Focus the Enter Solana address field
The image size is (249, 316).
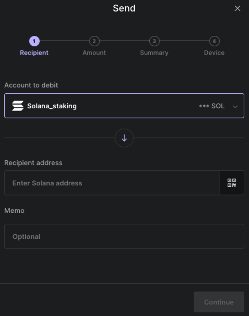(112, 183)
